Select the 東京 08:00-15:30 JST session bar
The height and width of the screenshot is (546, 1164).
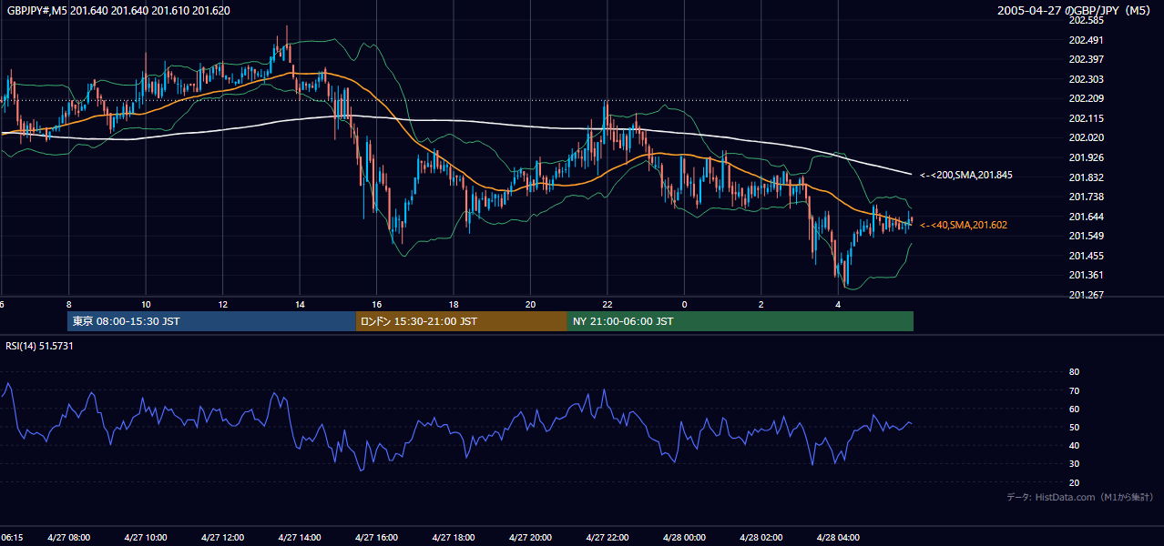click(211, 321)
